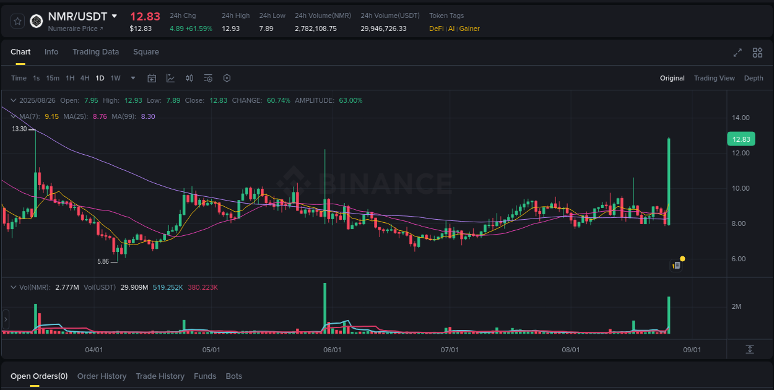This screenshot has width=774, height=390.
Task: Toggle the favorite star for NMR/USDT
Action: click(17, 20)
